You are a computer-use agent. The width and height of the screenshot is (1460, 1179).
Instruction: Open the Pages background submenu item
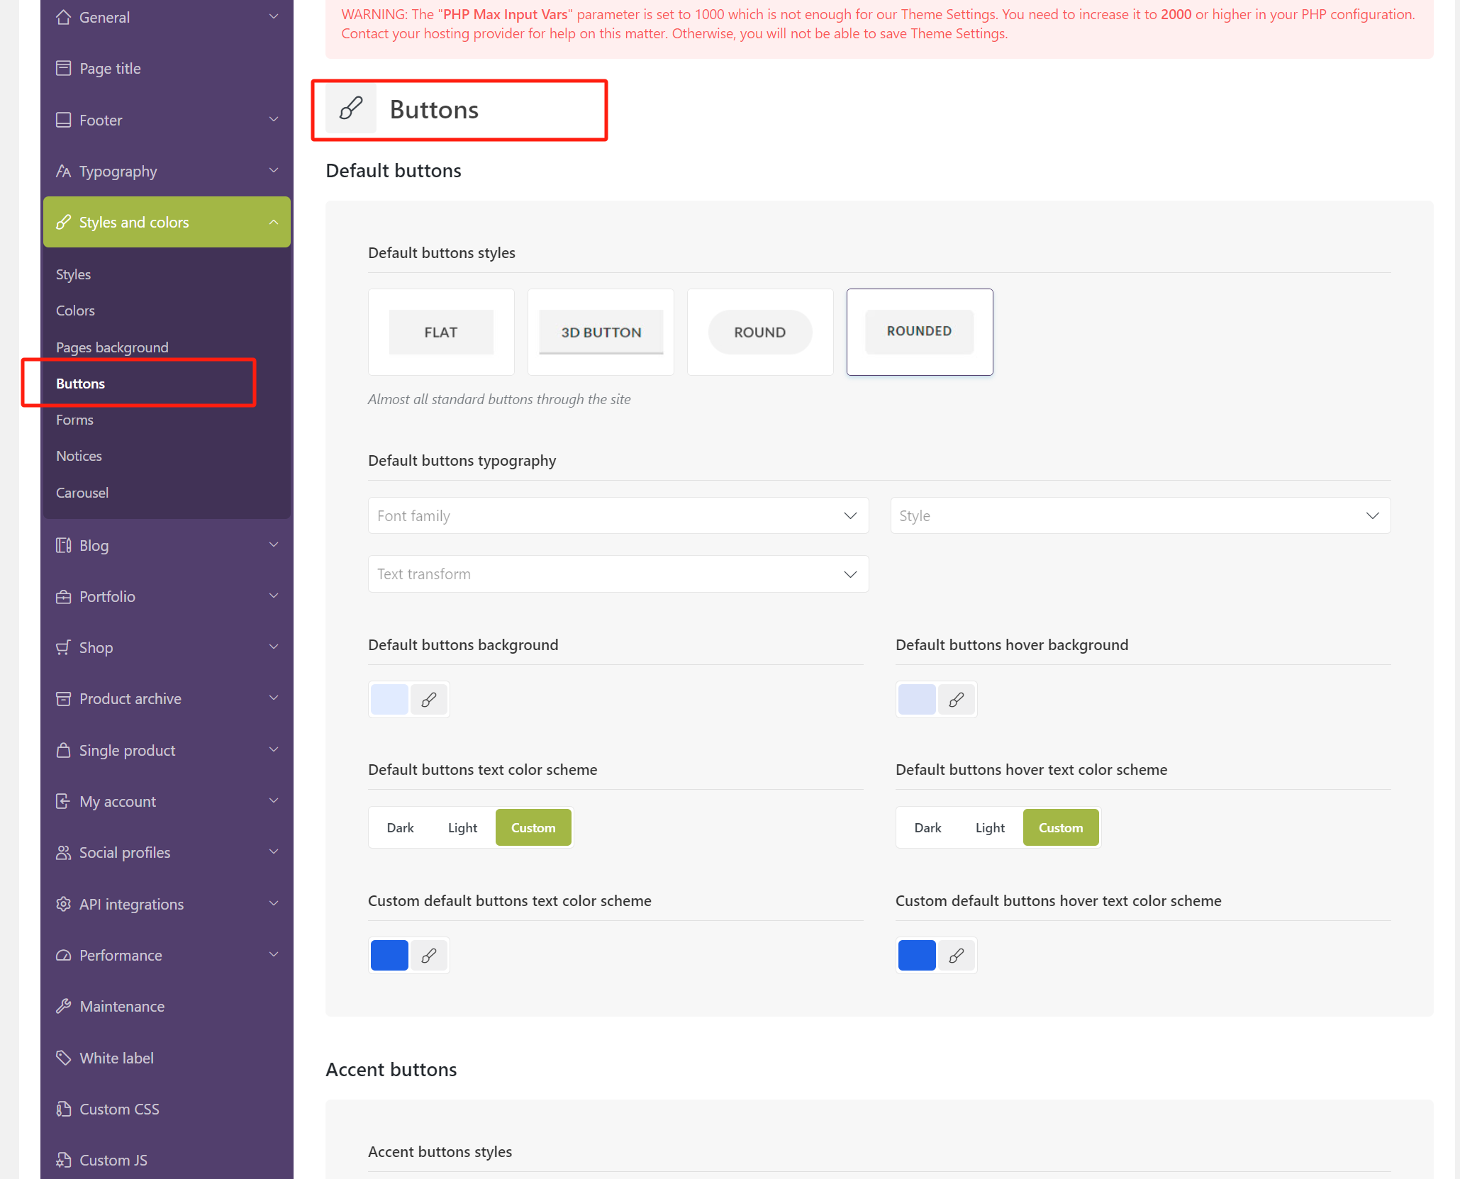click(x=112, y=347)
